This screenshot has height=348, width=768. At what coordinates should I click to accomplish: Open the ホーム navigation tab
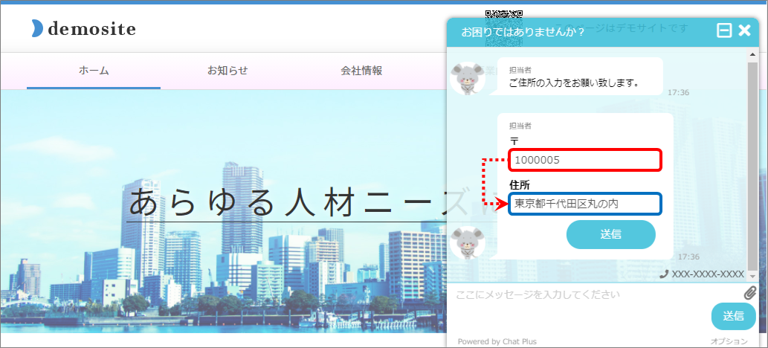pyautogui.click(x=94, y=71)
